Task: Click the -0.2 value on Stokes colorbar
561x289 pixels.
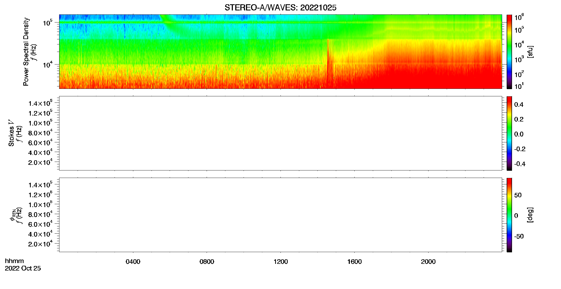Action: click(520, 149)
